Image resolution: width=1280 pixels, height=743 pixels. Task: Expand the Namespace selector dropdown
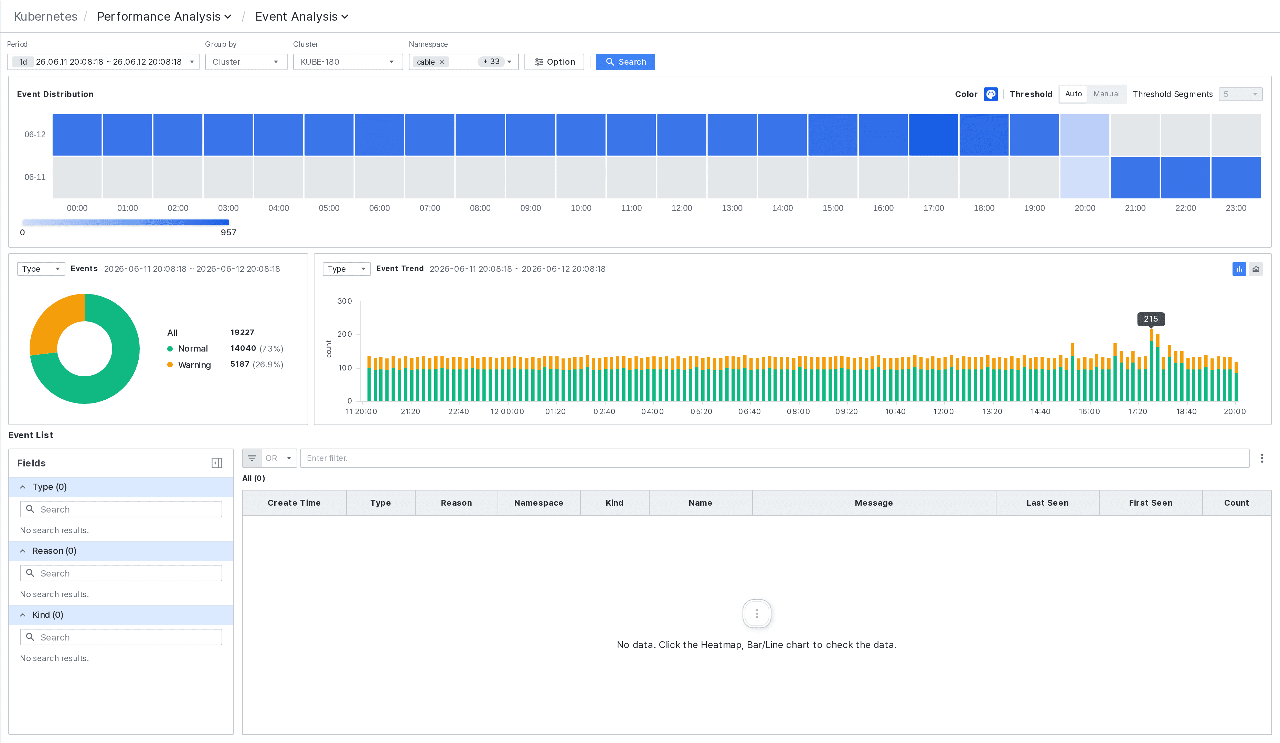click(x=510, y=62)
